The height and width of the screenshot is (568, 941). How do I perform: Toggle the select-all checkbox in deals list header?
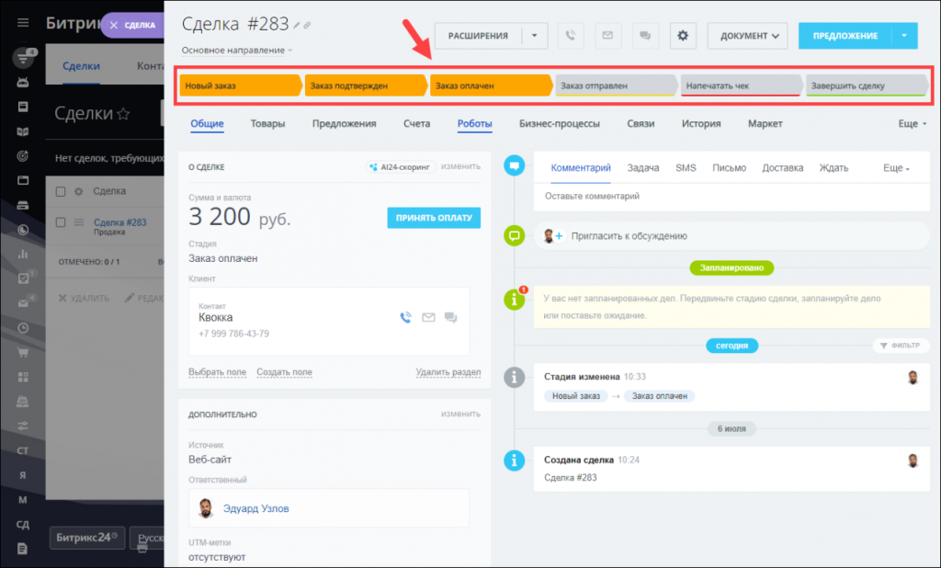[x=61, y=191]
